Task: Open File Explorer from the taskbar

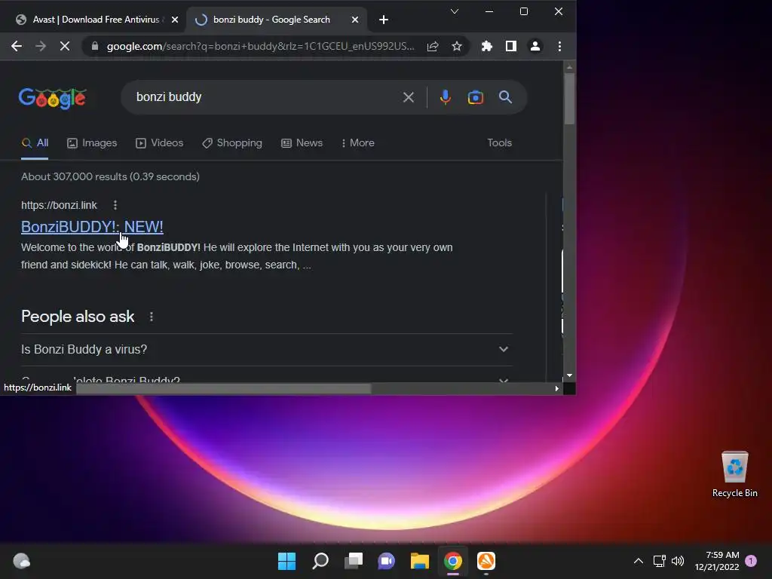Action: coord(419,561)
